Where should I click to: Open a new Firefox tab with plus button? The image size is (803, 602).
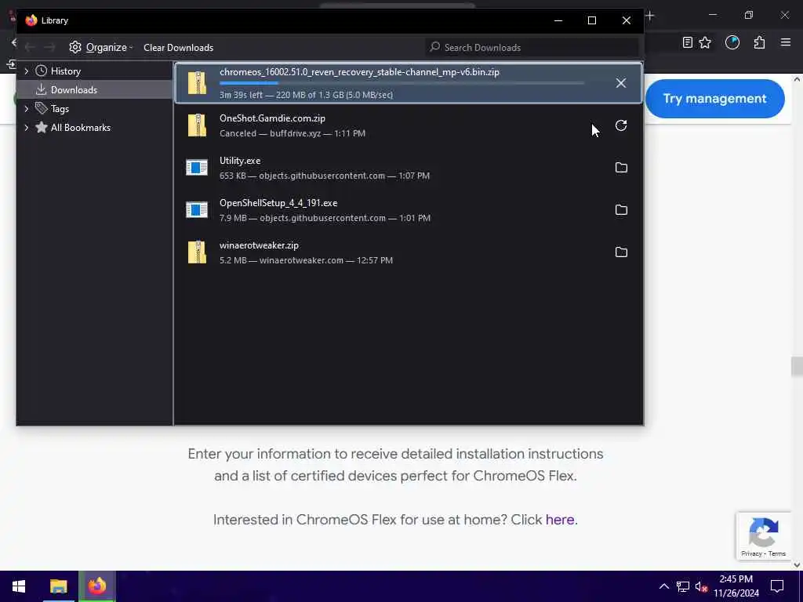pos(650,16)
